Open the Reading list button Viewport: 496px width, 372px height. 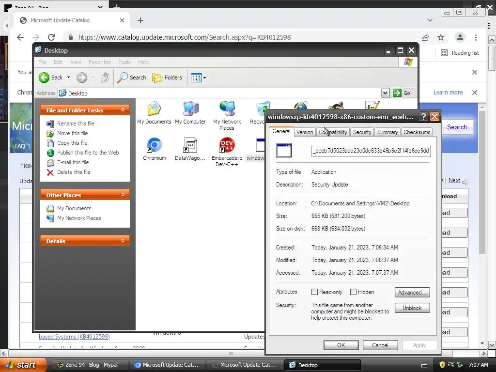click(x=460, y=53)
